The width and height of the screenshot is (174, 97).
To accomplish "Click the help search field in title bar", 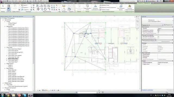I will click(x=128, y=1).
